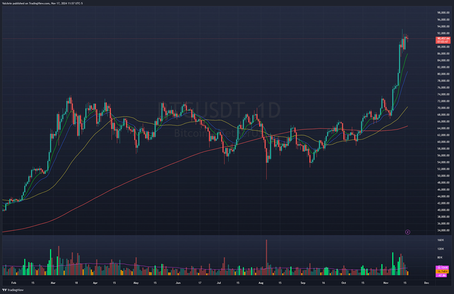Click the purple lightning bolt icon
This screenshot has width=454, height=294.
pos(408,232)
